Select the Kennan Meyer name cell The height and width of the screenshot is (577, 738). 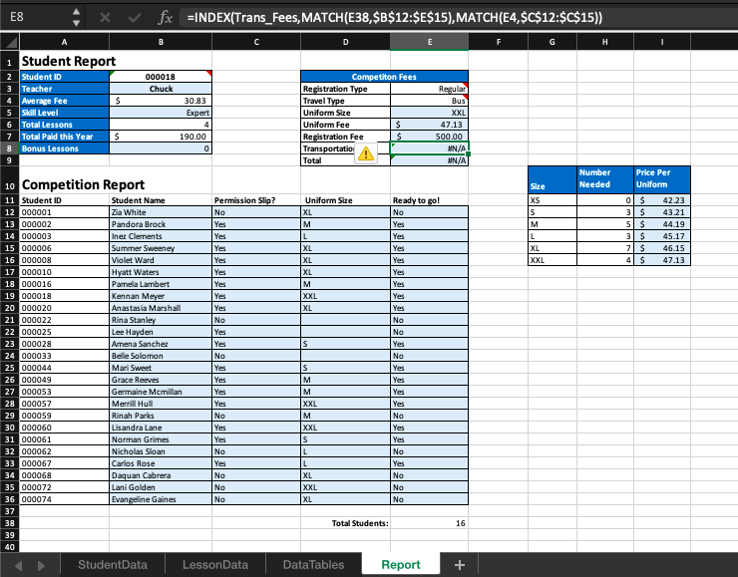click(x=161, y=296)
